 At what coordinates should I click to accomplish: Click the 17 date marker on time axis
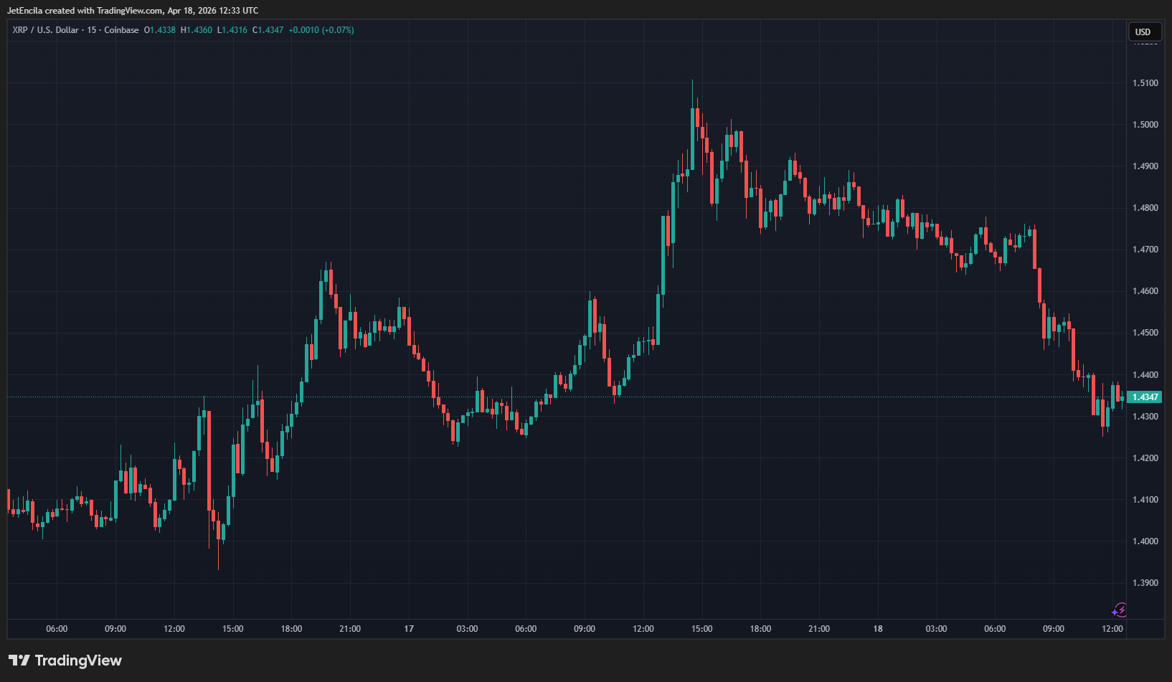[409, 629]
